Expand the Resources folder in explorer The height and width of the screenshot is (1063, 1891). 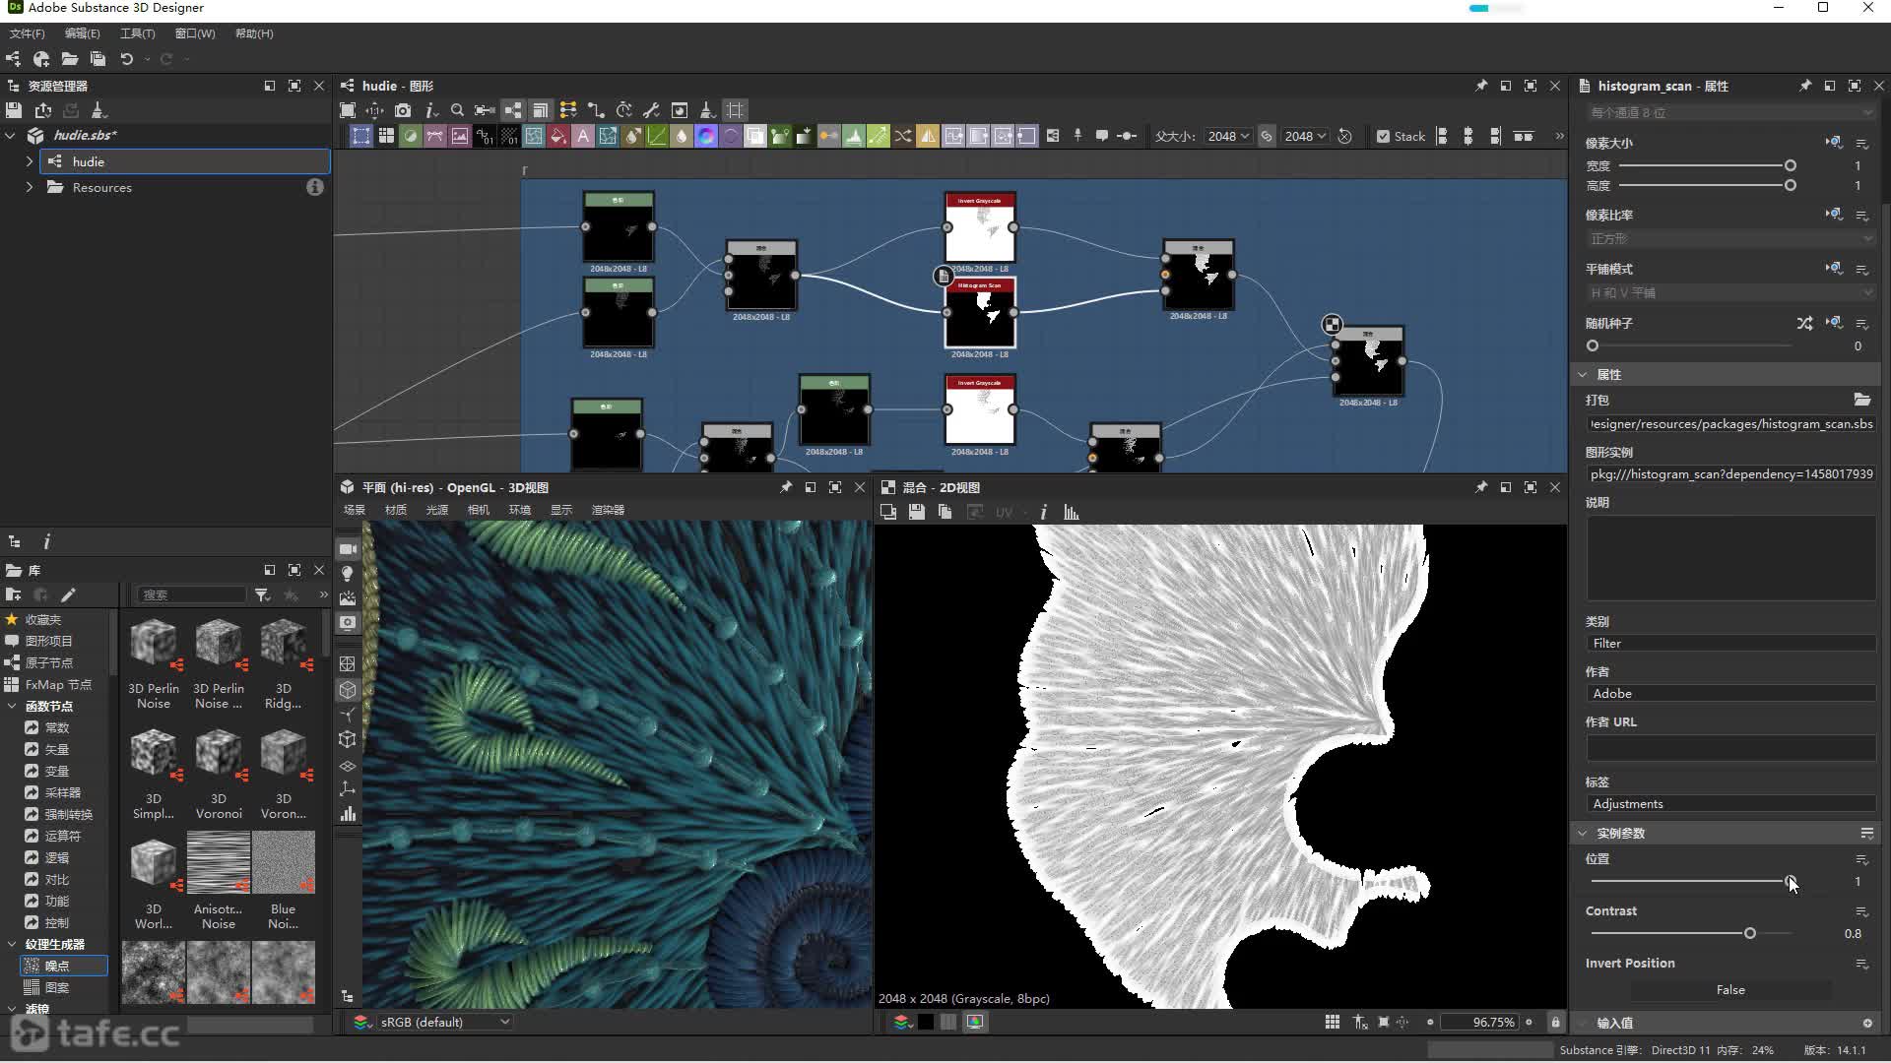point(29,187)
